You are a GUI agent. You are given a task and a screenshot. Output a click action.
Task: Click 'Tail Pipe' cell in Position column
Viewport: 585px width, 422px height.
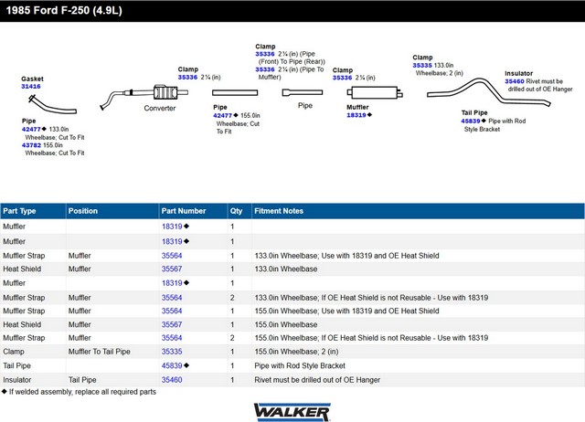[82, 380]
